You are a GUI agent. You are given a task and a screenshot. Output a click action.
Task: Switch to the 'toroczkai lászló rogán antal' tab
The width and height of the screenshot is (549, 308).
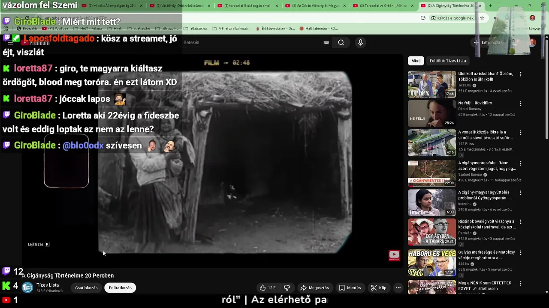click(x=248, y=6)
